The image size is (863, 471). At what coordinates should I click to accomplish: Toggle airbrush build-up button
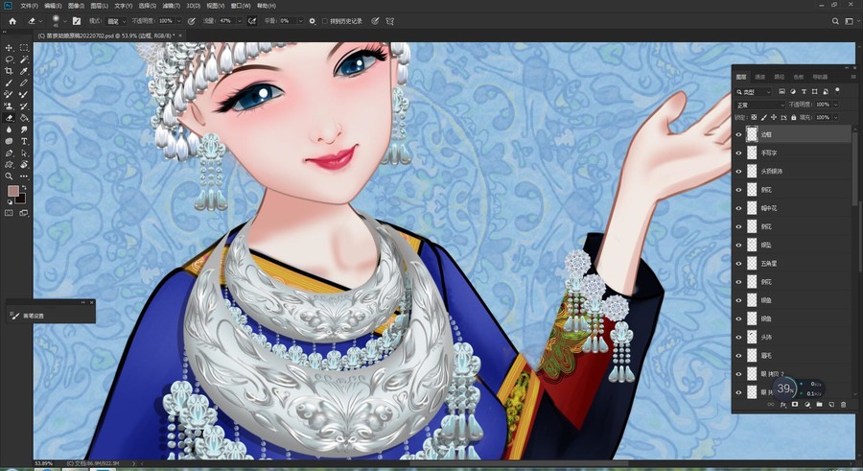click(x=252, y=21)
